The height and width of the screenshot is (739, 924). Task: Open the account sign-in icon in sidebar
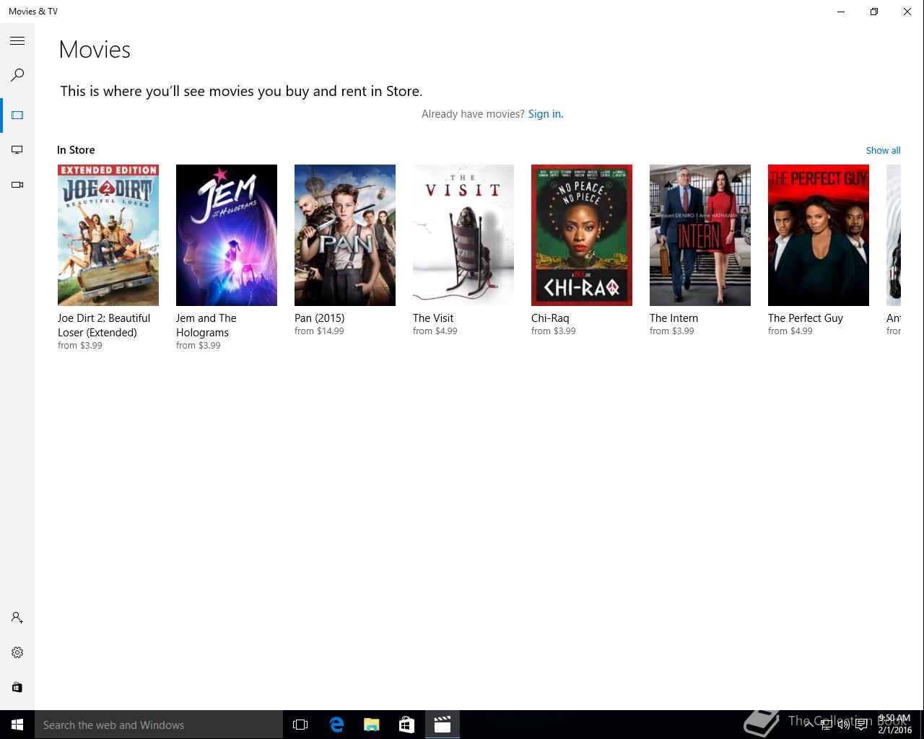(x=17, y=618)
